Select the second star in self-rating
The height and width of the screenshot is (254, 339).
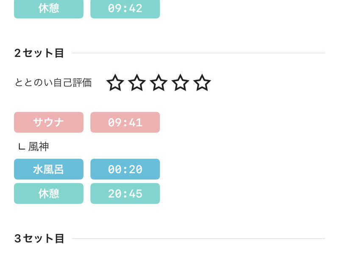click(137, 83)
